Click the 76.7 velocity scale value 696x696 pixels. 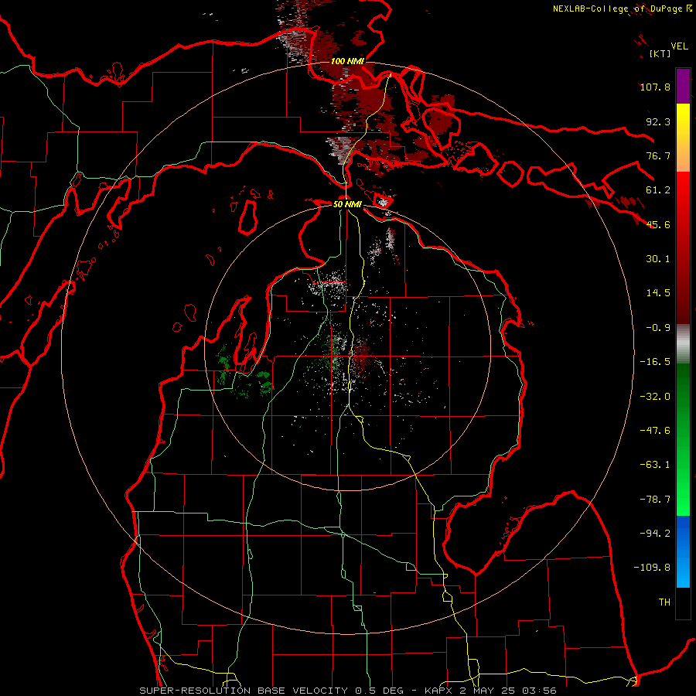point(658,155)
